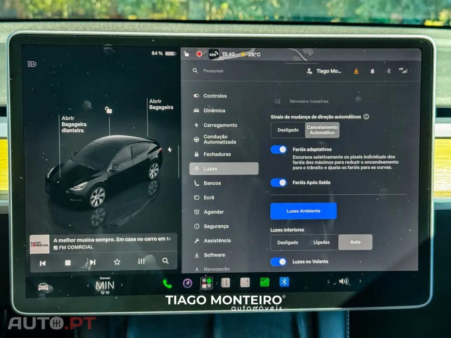Click the speaker volume icon
Viewport: 451px width, 338px height.
[x=344, y=281]
